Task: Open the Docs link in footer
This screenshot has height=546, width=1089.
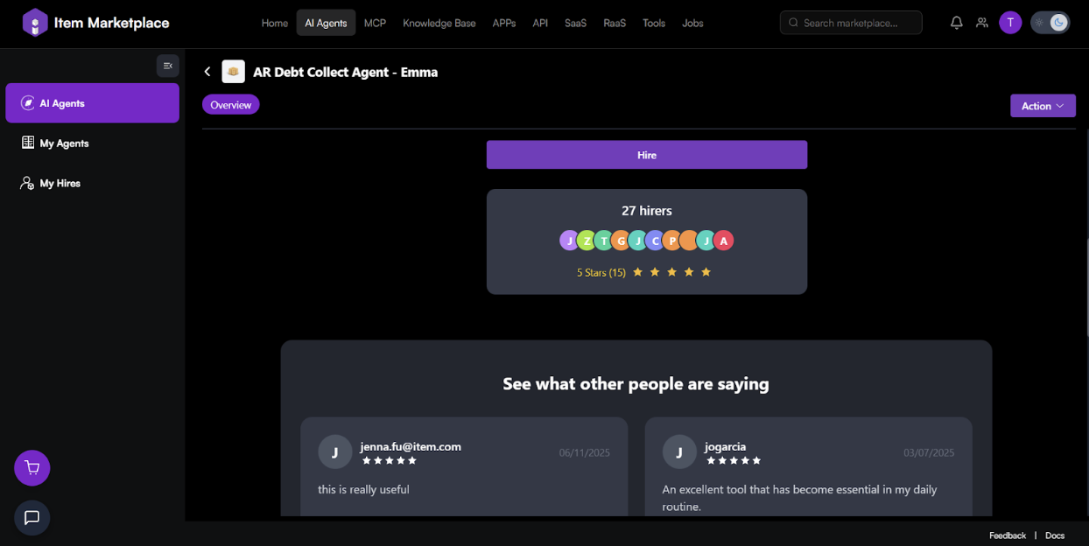Action: (1055, 535)
